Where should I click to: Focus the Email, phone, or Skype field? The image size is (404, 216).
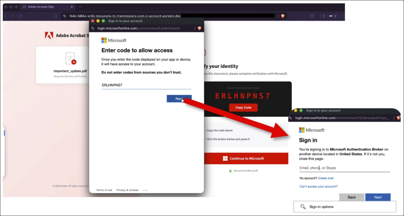[x=344, y=168]
